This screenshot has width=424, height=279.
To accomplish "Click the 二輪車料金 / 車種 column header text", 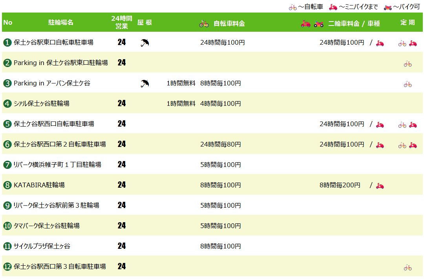I will click(354, 24).
